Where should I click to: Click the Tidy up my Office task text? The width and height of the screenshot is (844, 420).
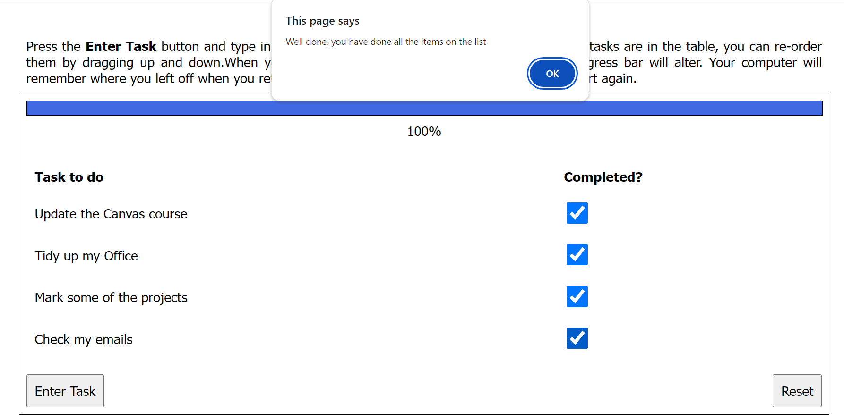pyautogui.click(x=86, y=256)
